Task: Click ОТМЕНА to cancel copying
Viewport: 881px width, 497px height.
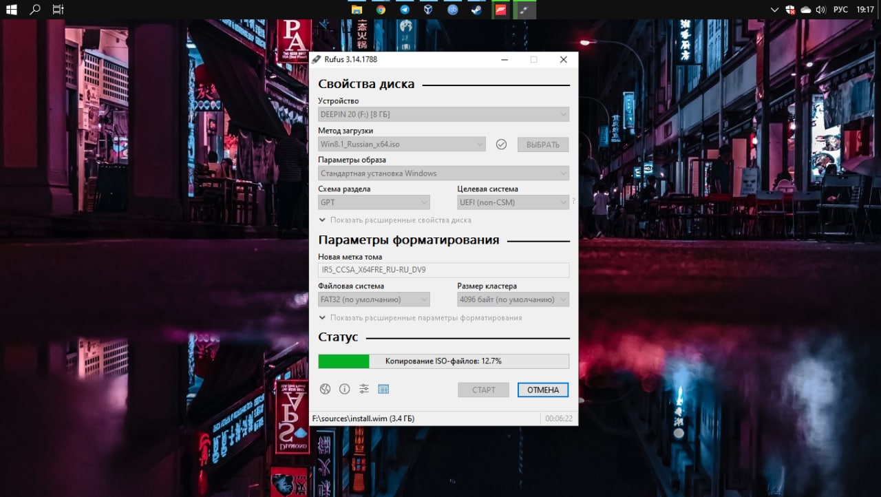Action: click(x=543, y=390)
